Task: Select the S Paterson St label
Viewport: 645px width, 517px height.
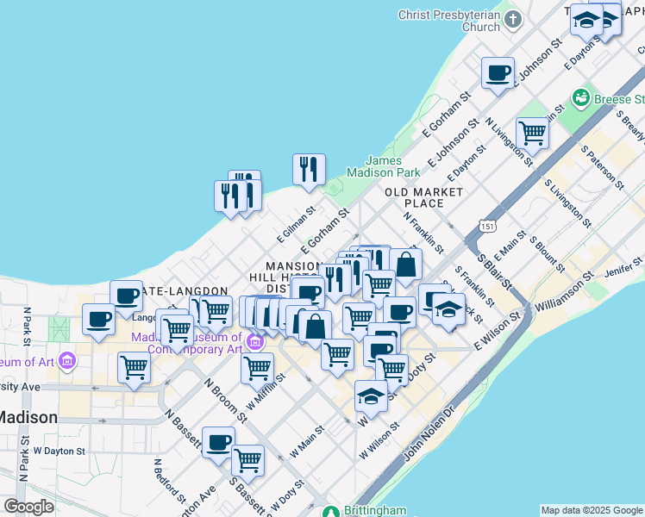Action: 603,167
